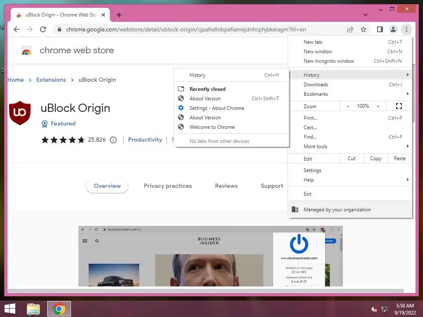Toggle fullscreen mode icon in Zoom row
The height and width of the screenshot is (317, 423).
coord(399,106)
